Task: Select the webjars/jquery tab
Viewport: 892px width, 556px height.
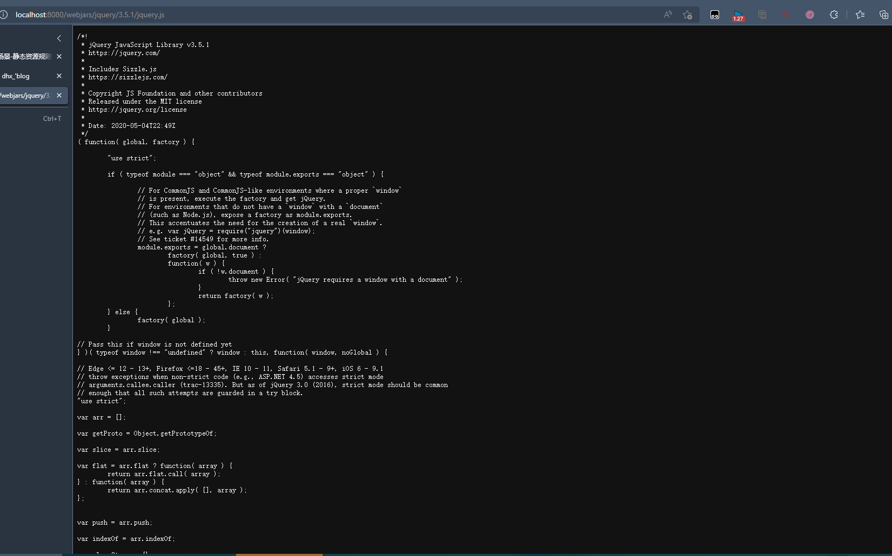Action: 25,96
